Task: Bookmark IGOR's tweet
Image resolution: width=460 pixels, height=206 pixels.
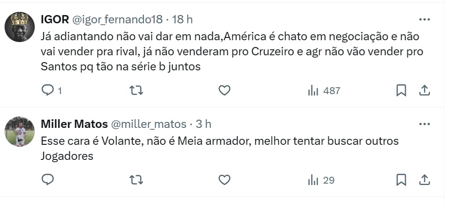Action: tap(401, 91)
